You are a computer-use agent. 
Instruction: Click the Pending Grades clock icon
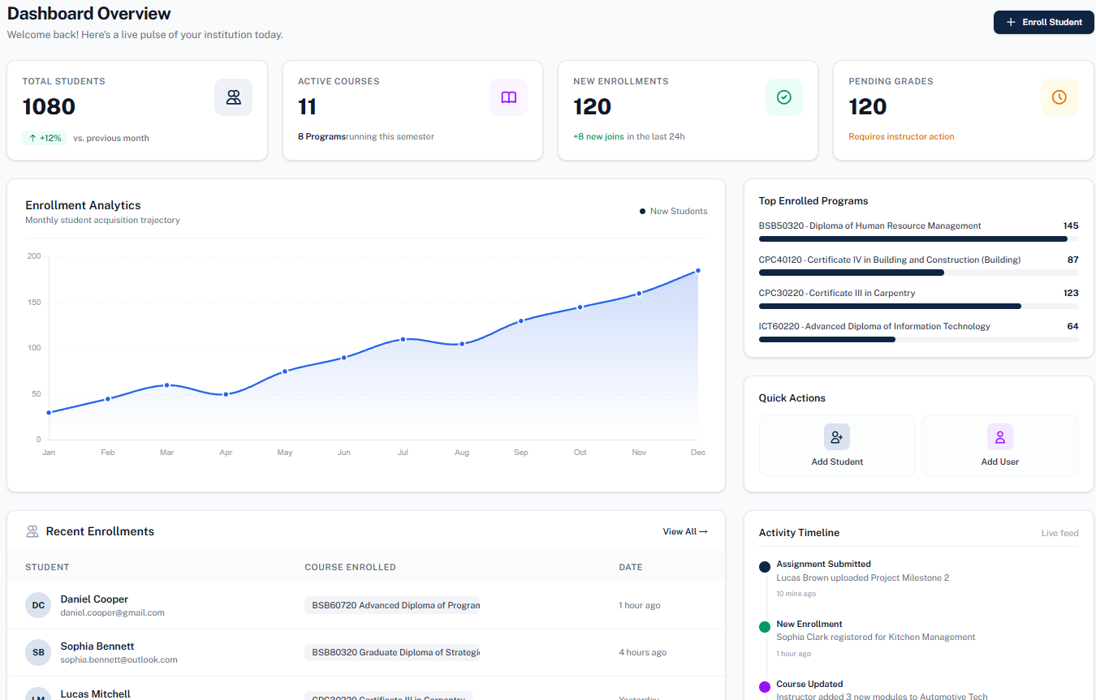[x=1059, y=97]
